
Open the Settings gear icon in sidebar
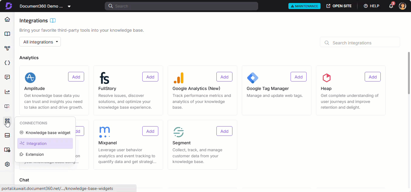[x=7, y=164]
